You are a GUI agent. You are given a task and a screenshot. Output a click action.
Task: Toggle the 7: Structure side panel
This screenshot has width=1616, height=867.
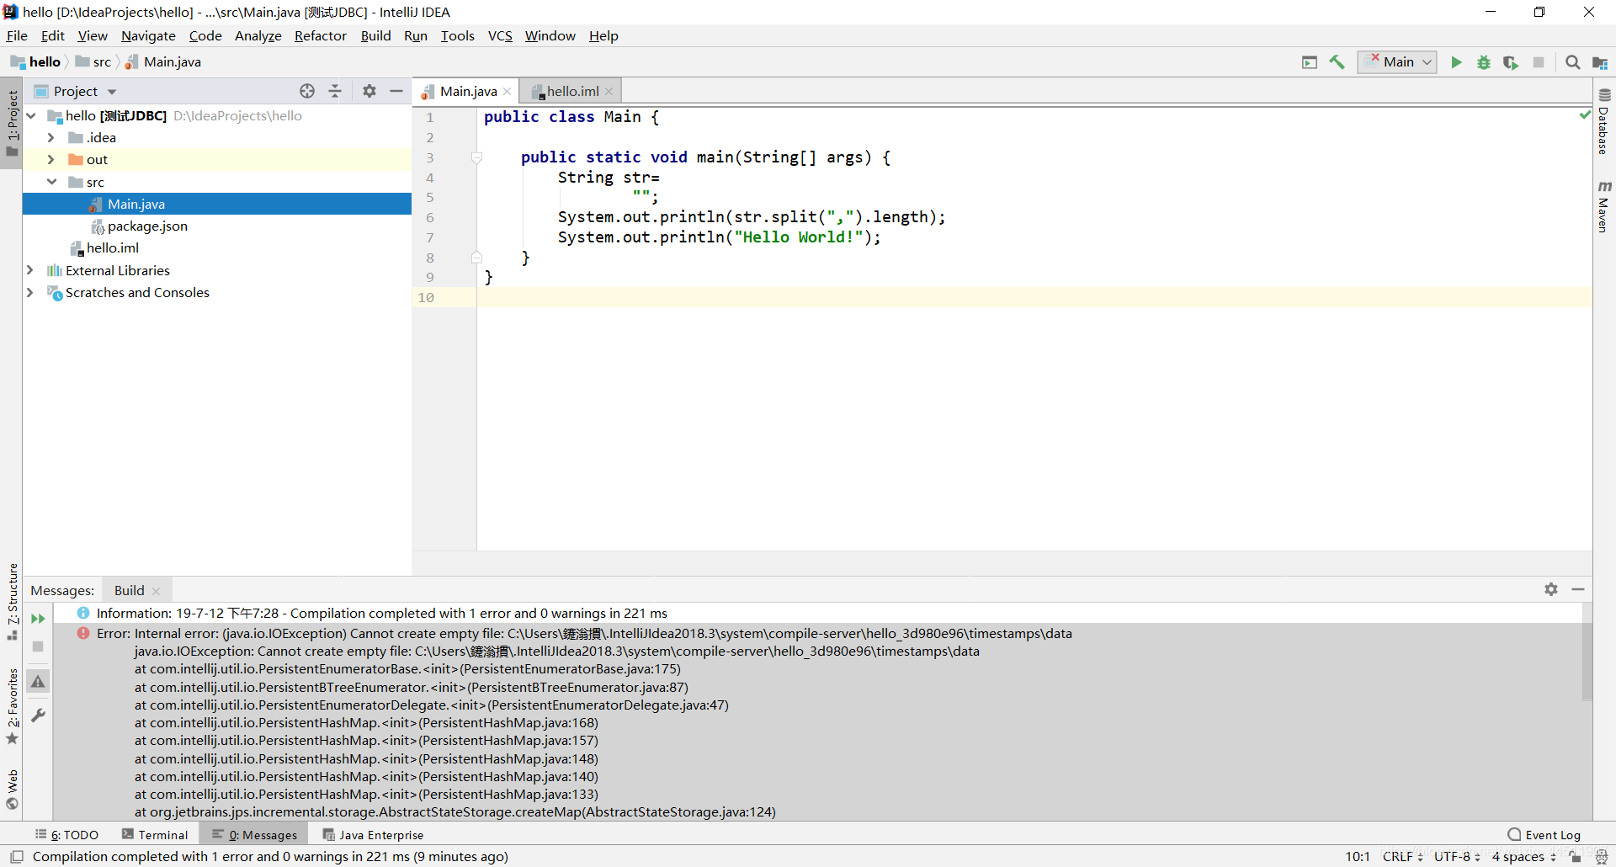coord(12,602)
